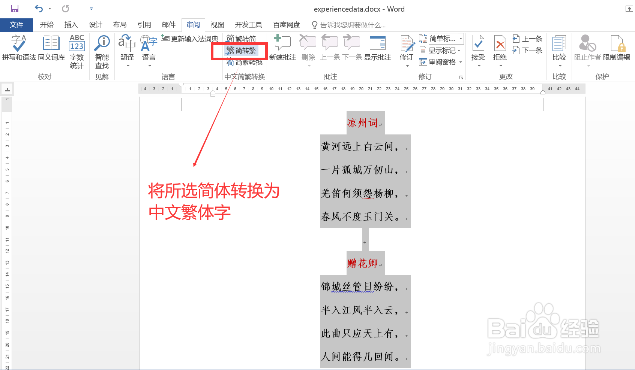
Task: Open the 简单标记 markup dropdown
Action: coord(446,38)
